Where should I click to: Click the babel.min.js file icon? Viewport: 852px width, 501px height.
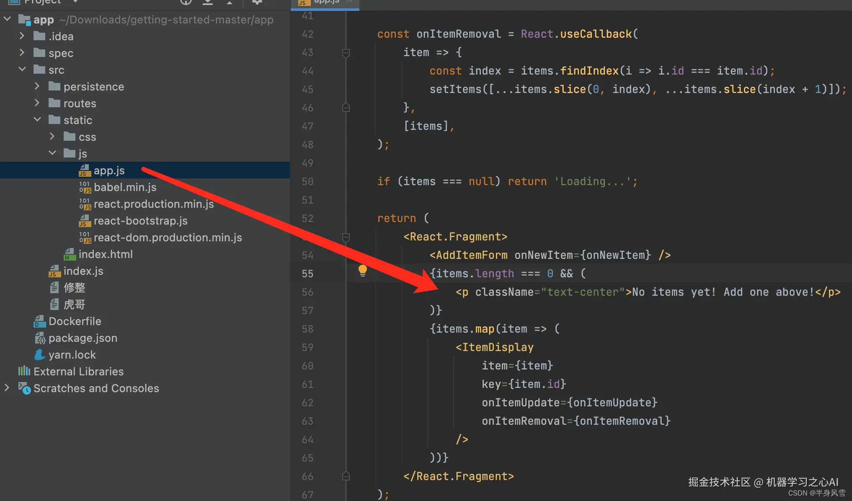tap(85, 187)
